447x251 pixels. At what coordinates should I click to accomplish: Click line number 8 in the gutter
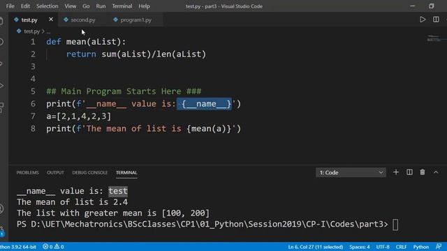[33, 128]
